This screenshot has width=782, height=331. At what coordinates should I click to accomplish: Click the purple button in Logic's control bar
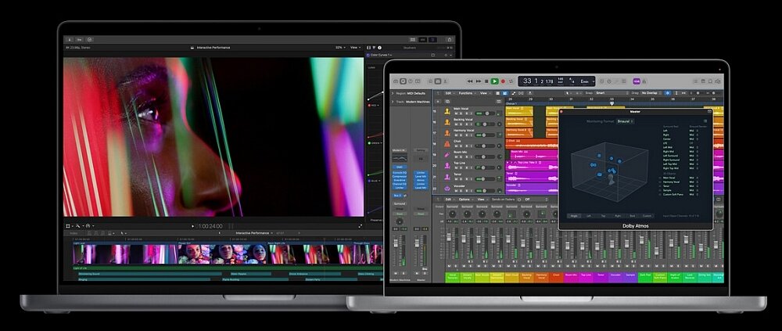point(637,81)
